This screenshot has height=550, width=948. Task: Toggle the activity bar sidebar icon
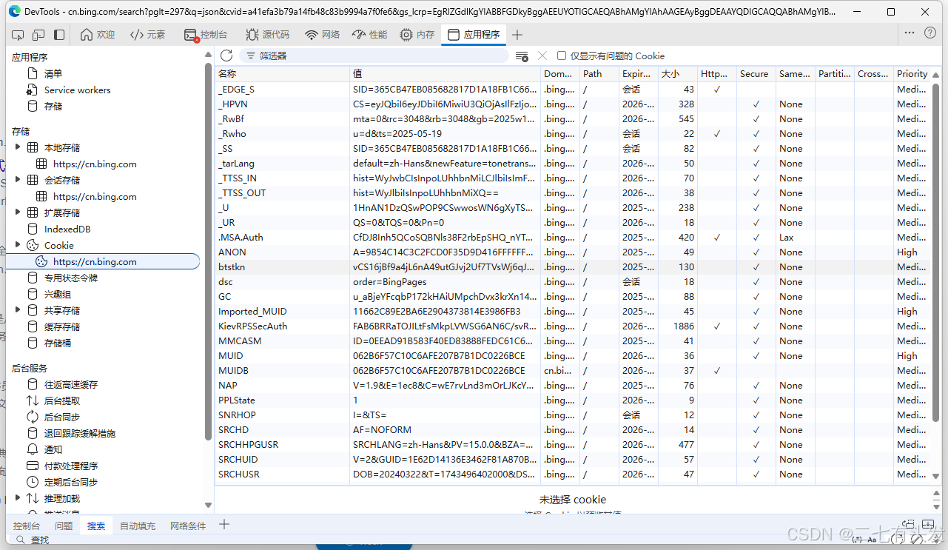[59, 35]
